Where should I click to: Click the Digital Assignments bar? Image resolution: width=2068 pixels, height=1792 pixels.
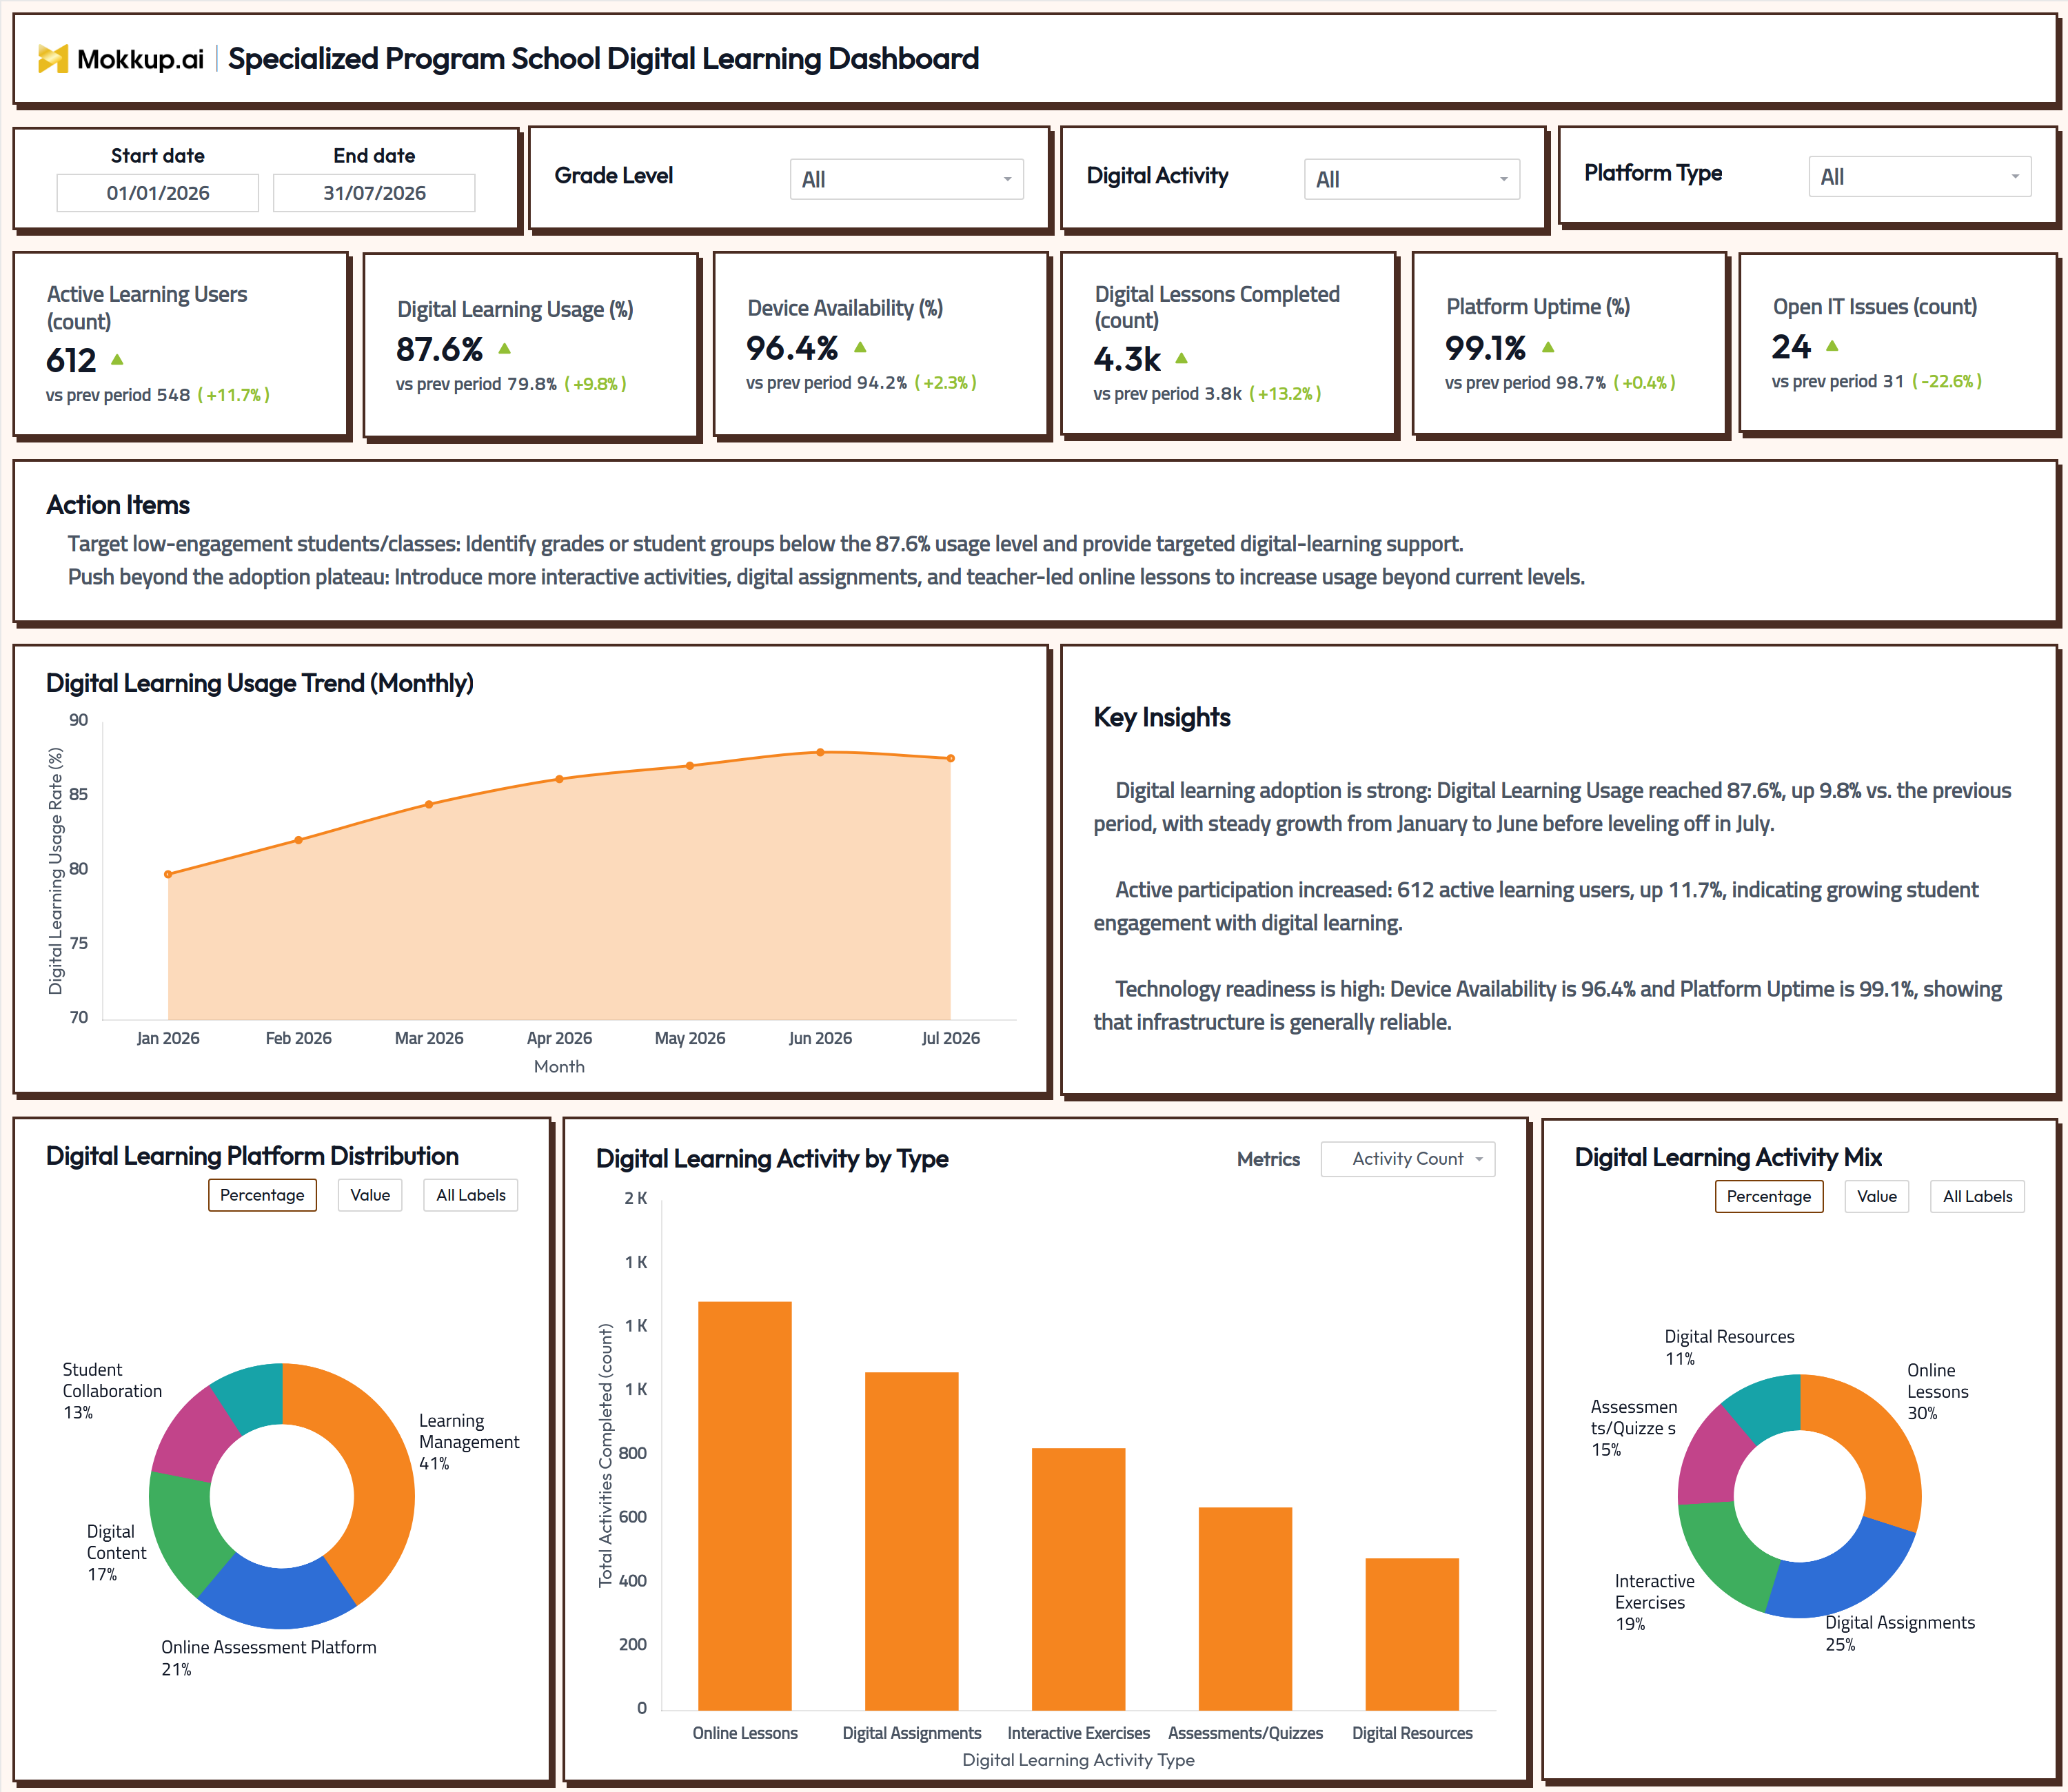coord(911,1540)
